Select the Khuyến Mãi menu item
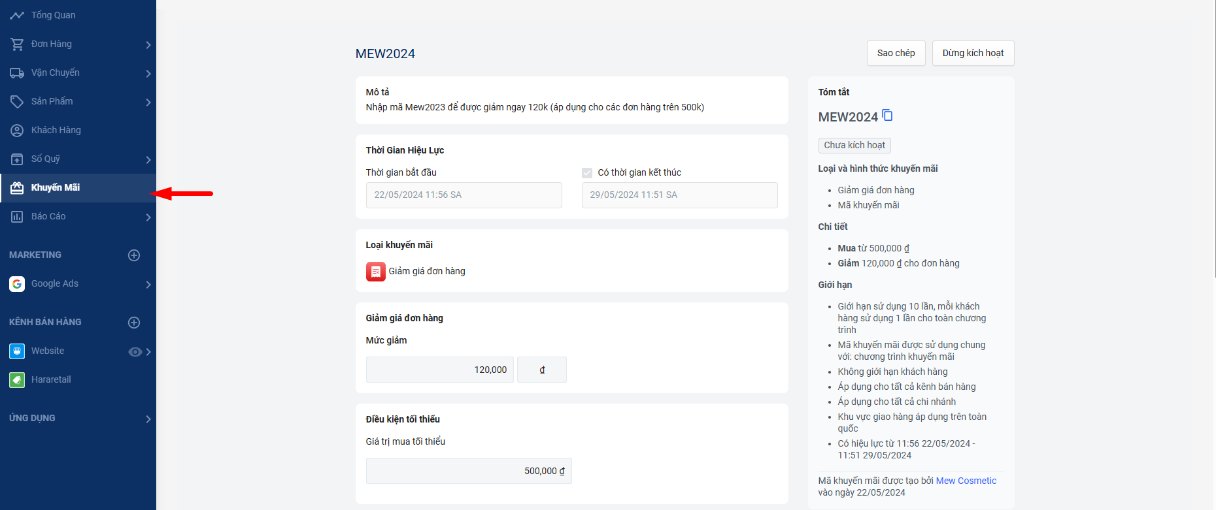This screenshot has width=1216, height=510. (x=78, y=187)
